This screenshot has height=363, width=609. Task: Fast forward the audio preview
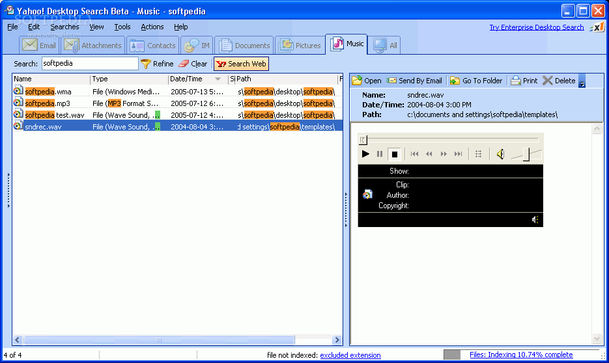444,154
